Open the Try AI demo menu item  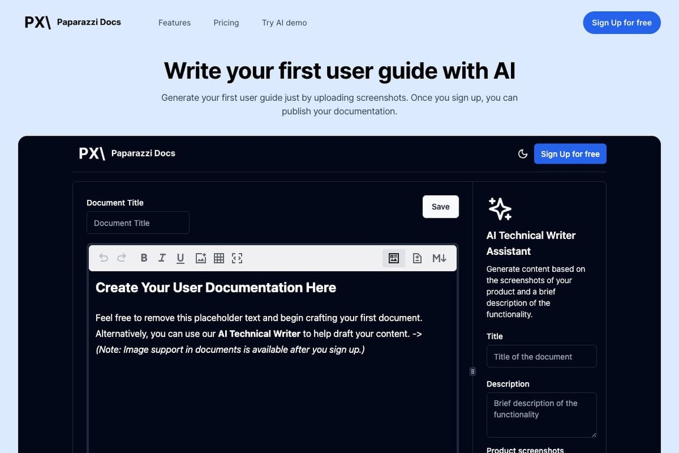coord(284,22)
